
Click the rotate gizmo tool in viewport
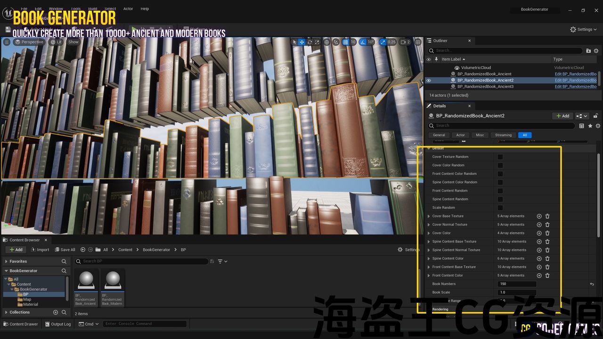[x=310, y=42]
